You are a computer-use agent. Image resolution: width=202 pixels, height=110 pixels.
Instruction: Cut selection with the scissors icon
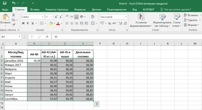click(13, 15)
